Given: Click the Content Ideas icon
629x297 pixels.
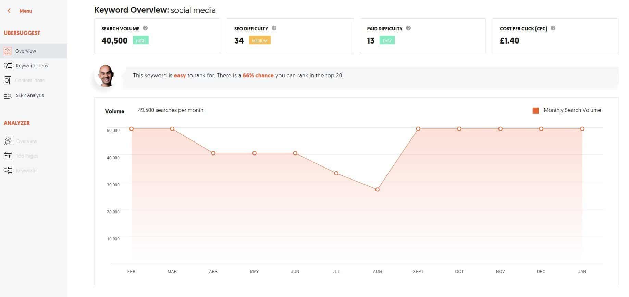Looking at the screenshot, I should 8,81.
